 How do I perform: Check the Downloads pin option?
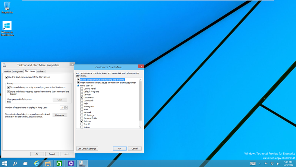(x=82, y=100)
